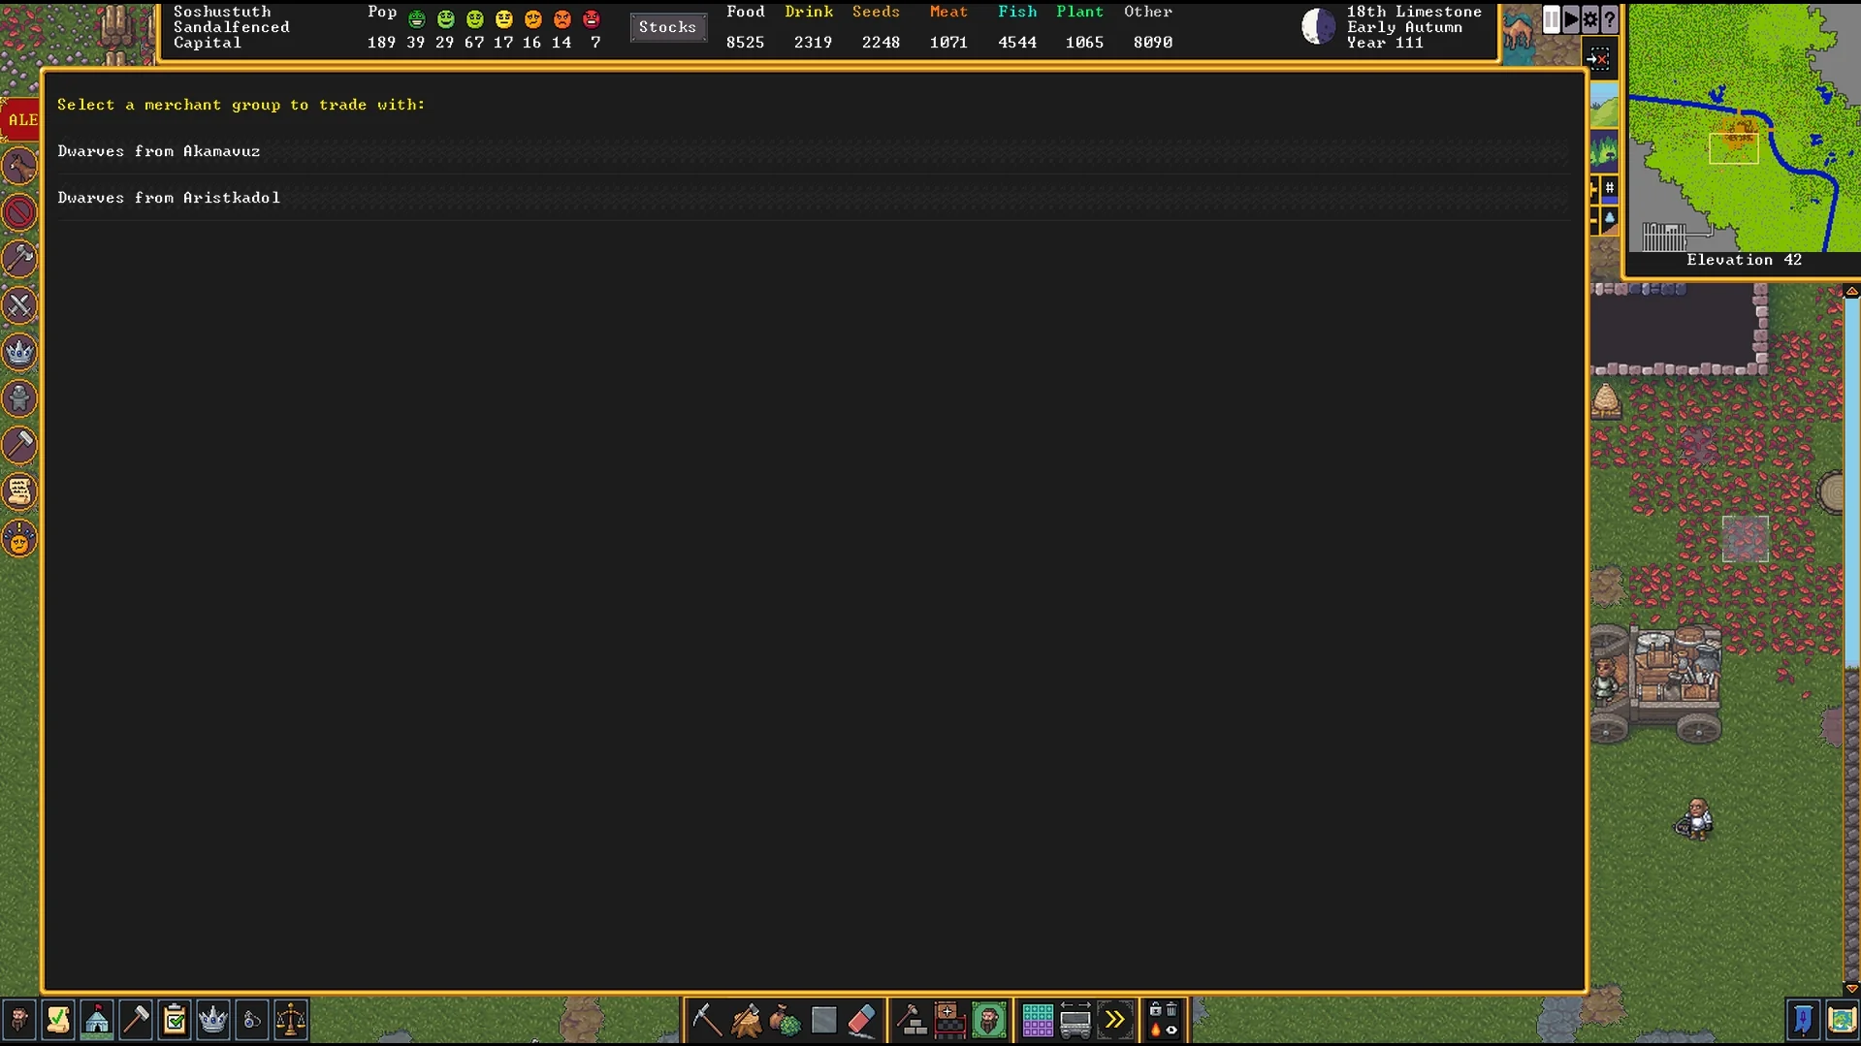Open citizens info via dwarf portrait icon
The height and width of the screenshot is (1046, 1861).
(x=19, y=1020)
